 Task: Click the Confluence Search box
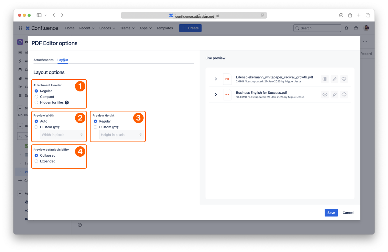click(x=317, y=28)
